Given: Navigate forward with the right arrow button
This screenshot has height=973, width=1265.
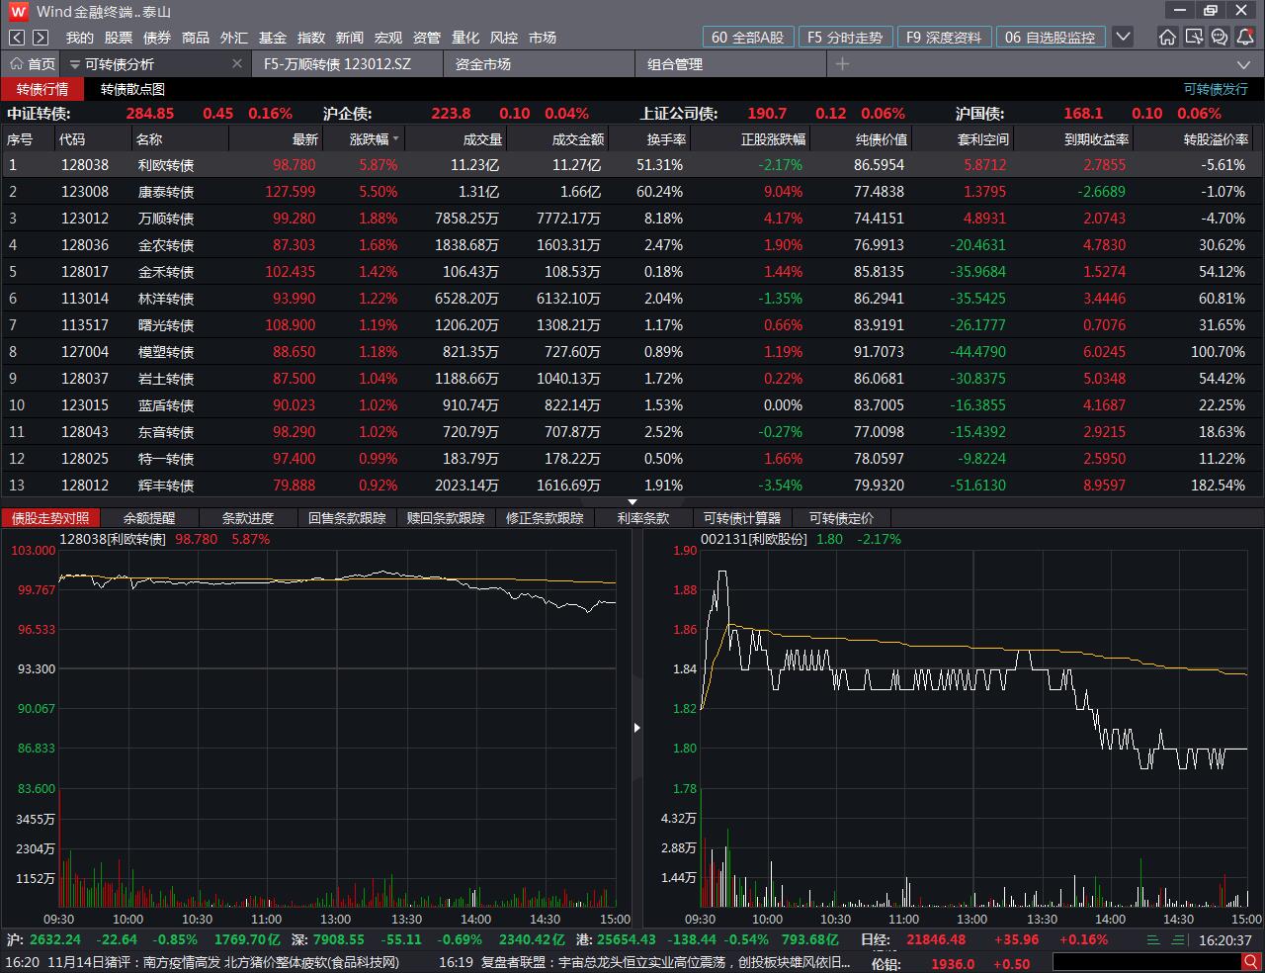Looking at the screenshot, I should 41,37.
